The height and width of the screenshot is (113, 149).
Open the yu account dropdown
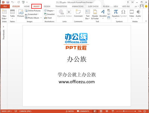click(x=137, y=6)
